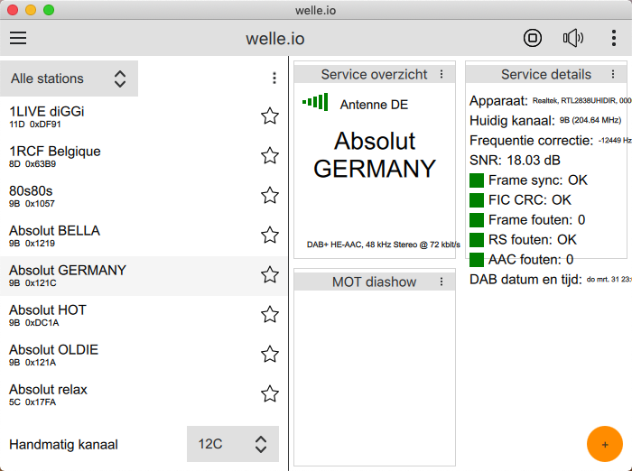The height and width of the screenshot is (471, 632).
Task: Click the MOT diashow image area
Action: (x=375, y=378)
